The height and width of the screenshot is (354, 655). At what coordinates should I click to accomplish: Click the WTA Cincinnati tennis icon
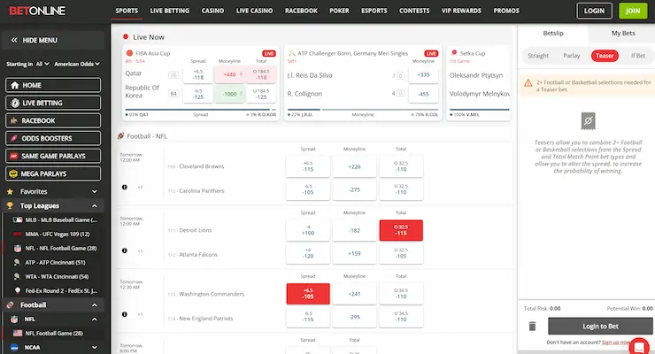(17, 276)
